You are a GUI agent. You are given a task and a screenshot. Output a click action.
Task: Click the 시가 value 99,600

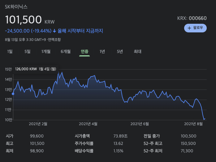pos(37,136)
